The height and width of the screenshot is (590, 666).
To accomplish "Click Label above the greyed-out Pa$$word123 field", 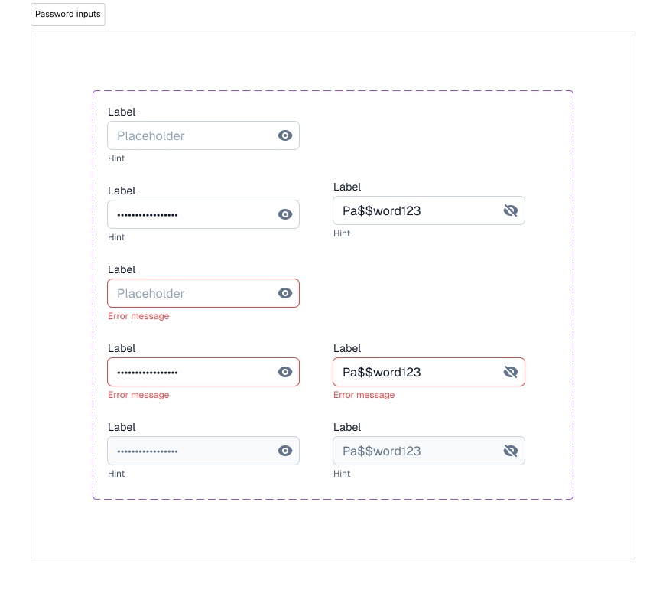I will [x=347, y=427].
